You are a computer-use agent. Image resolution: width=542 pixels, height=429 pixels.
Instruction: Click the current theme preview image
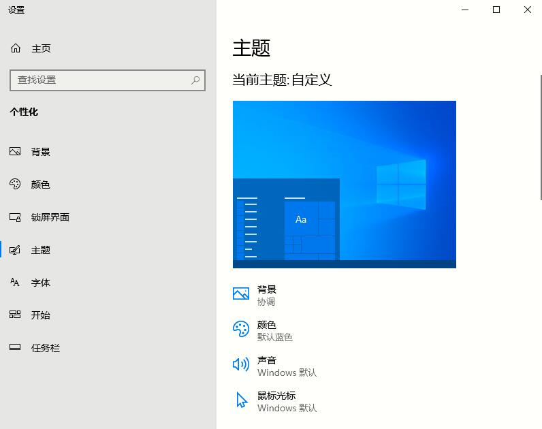(x=344, y=184)
